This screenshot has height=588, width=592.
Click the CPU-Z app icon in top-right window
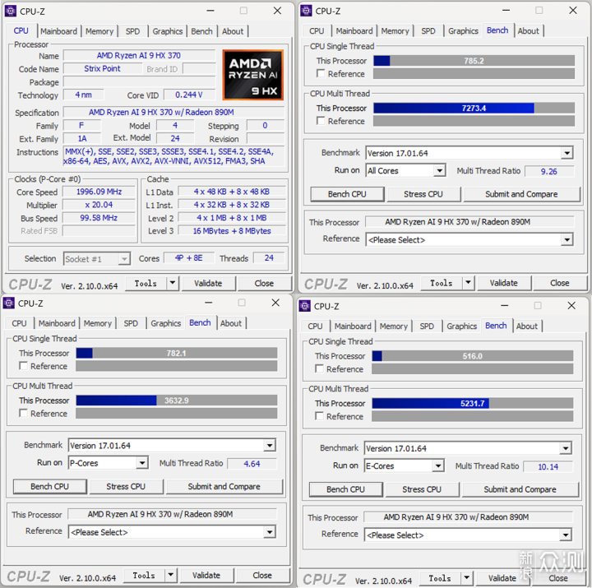point(306,11)
